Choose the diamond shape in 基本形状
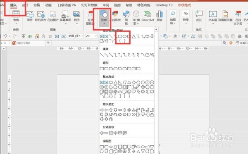 coord(134,83)
